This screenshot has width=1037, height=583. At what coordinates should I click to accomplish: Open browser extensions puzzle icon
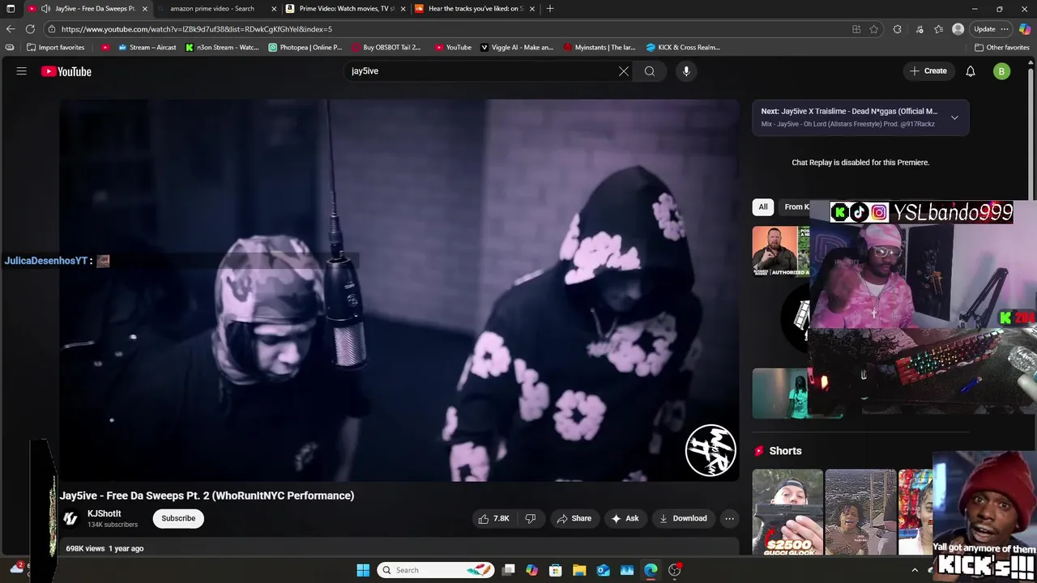click(897, 29)
